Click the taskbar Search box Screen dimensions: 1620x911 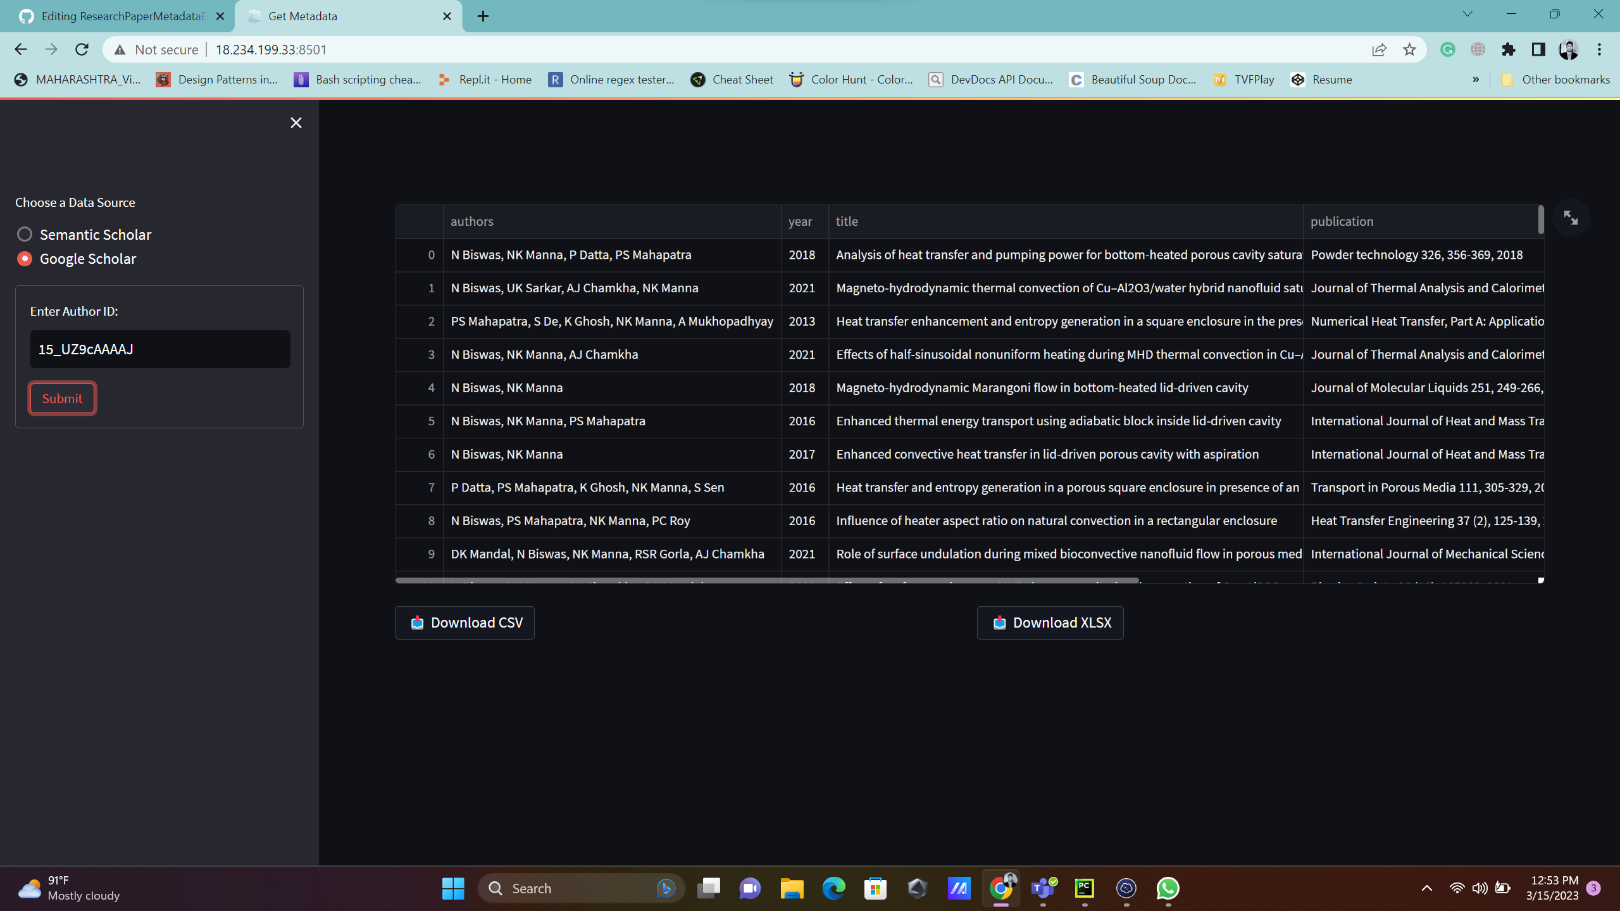[581, 888]
